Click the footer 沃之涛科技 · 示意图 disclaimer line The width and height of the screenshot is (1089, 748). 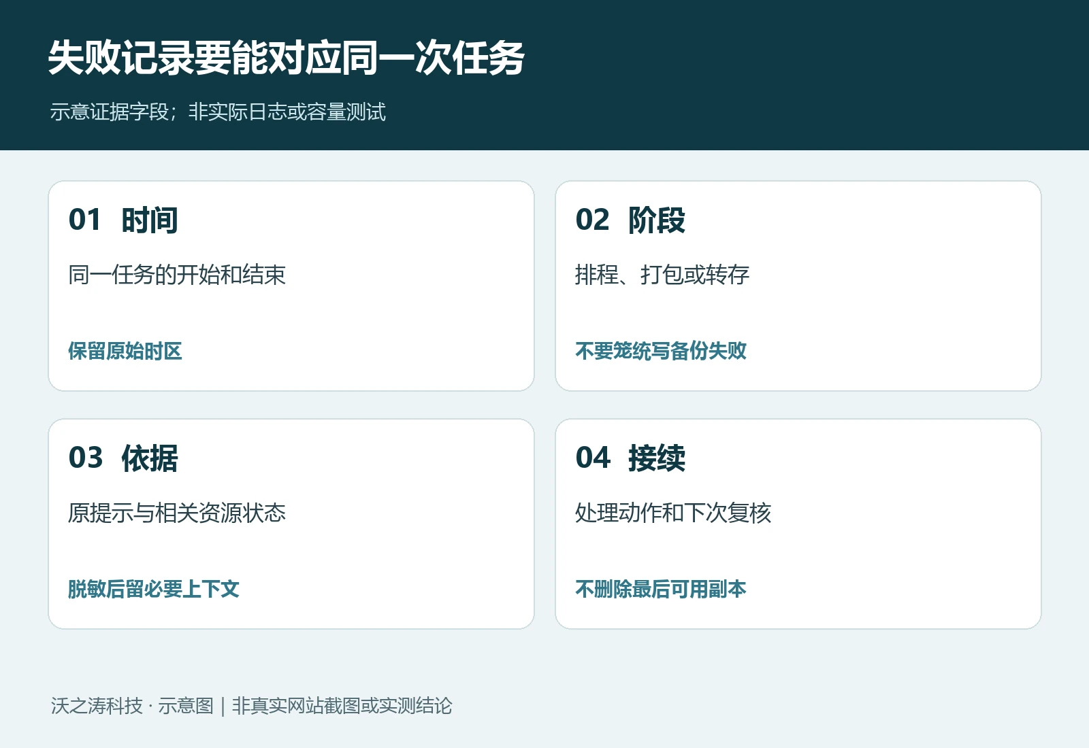click(251, 706)
